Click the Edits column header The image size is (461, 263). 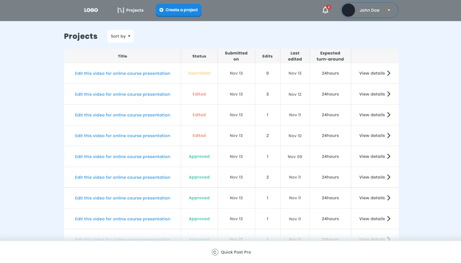[x=267, y=56]
